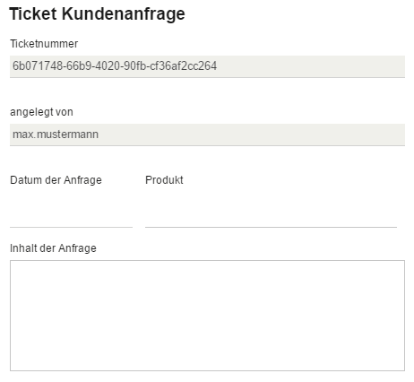The image size is (414, 382).
Task: Click the empty area right of the ticket ID
Action: tap(311, 66)
